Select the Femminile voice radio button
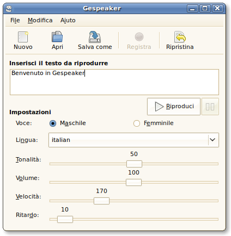Screen dimensions: 231x236 click(137, 123)
